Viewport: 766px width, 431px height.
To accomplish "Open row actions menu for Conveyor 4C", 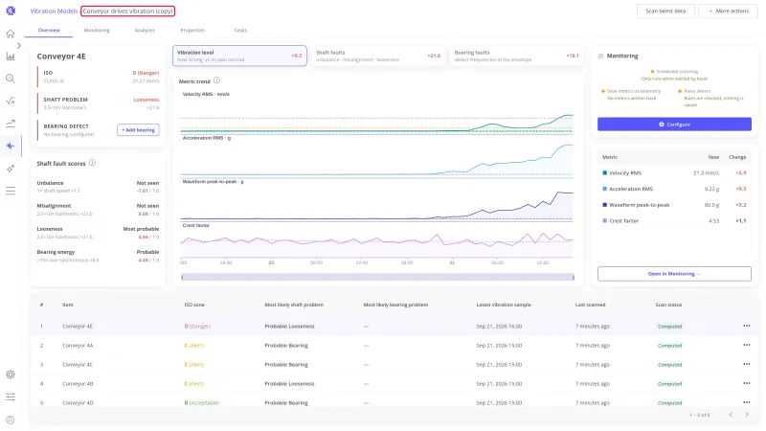I will click(x=746, y=364).
